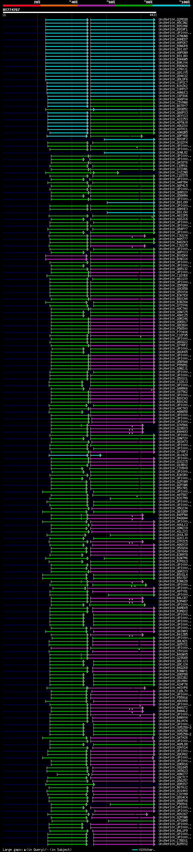This screenshot has height=852, width=193.
Task: Select the UniRef100_A9PGK7 label
Action: pyautogui.click(x=173, y=43)
